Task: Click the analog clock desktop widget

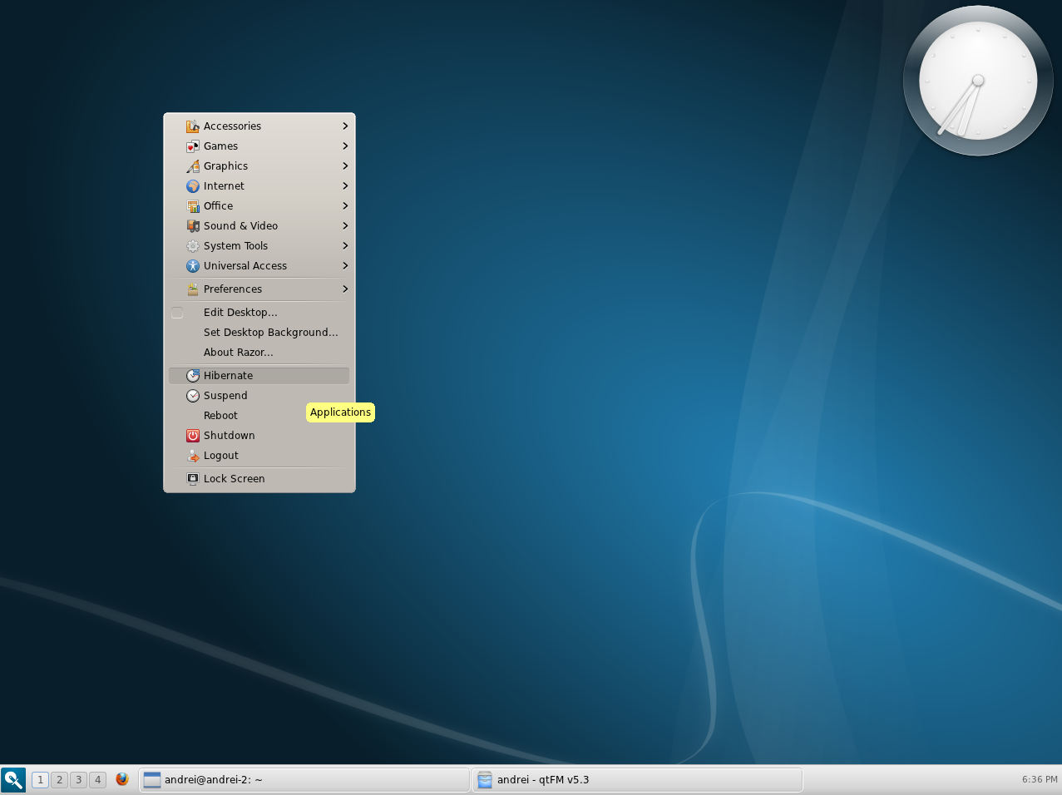Action: coord(978,81)
